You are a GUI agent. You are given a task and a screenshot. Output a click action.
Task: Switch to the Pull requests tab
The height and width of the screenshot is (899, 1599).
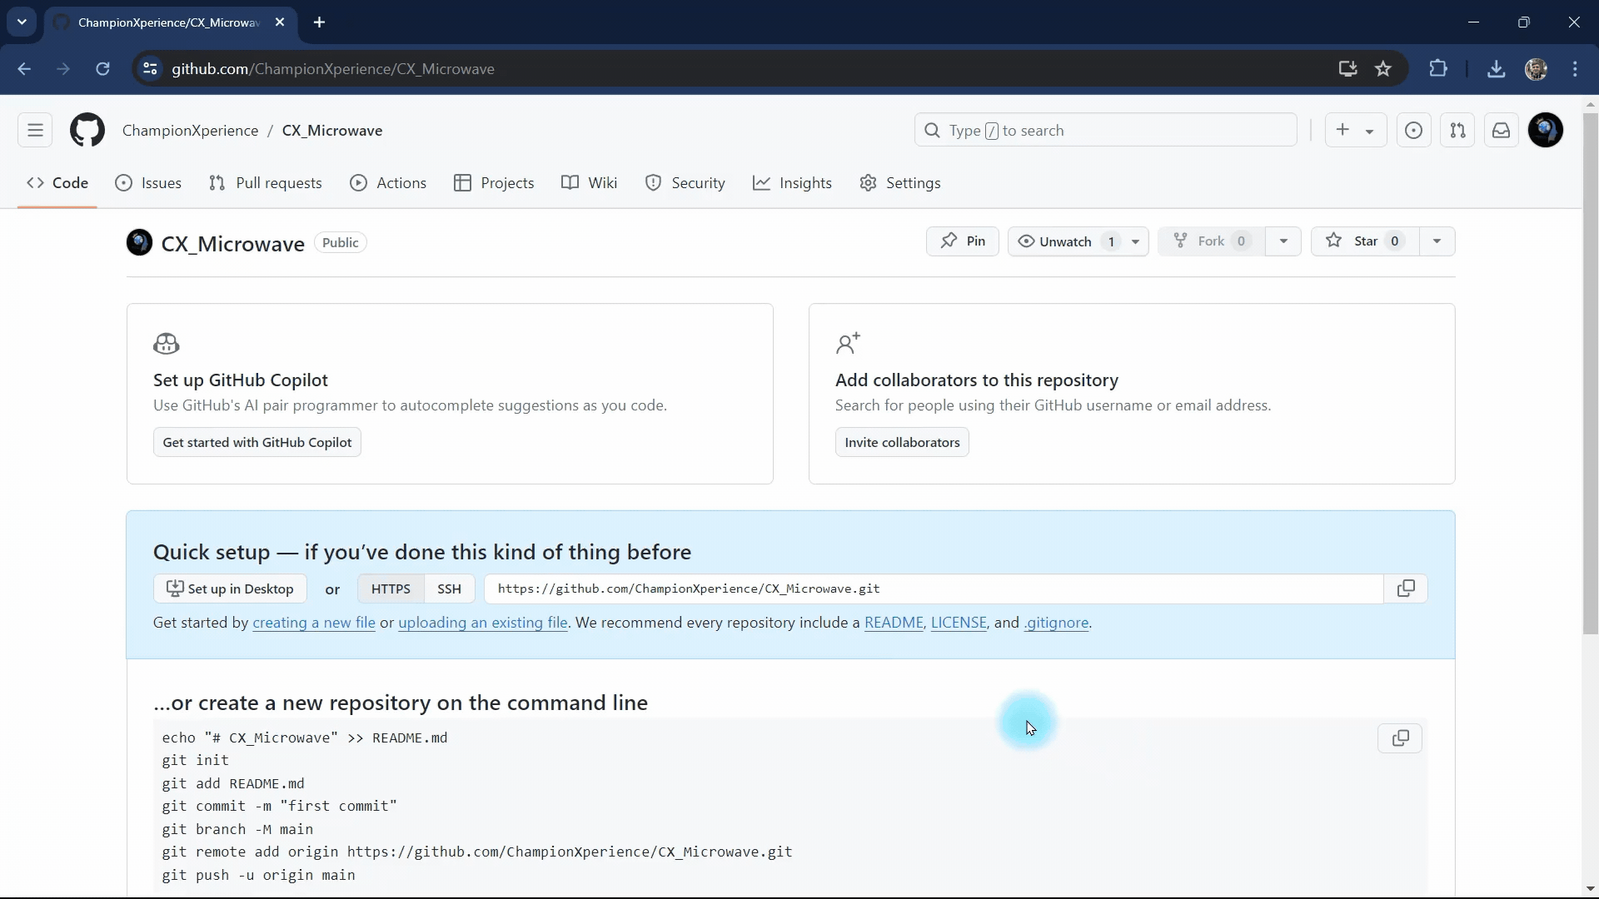265,183
